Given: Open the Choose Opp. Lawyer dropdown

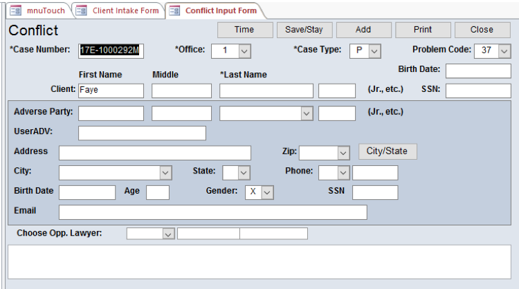Looking at the screenshot, I should (x=167, y=234).
